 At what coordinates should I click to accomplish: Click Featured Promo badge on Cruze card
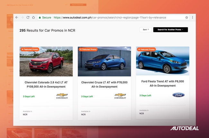(88, 49)
